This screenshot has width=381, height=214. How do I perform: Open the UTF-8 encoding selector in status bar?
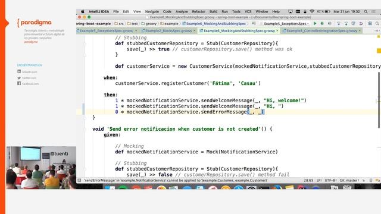click(330, 180)
